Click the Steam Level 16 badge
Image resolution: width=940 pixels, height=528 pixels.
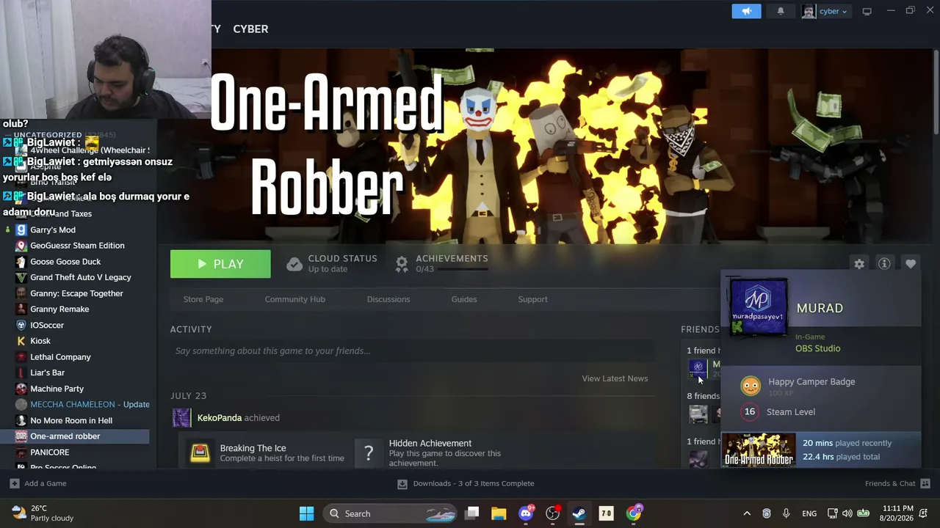pos(750,412)
